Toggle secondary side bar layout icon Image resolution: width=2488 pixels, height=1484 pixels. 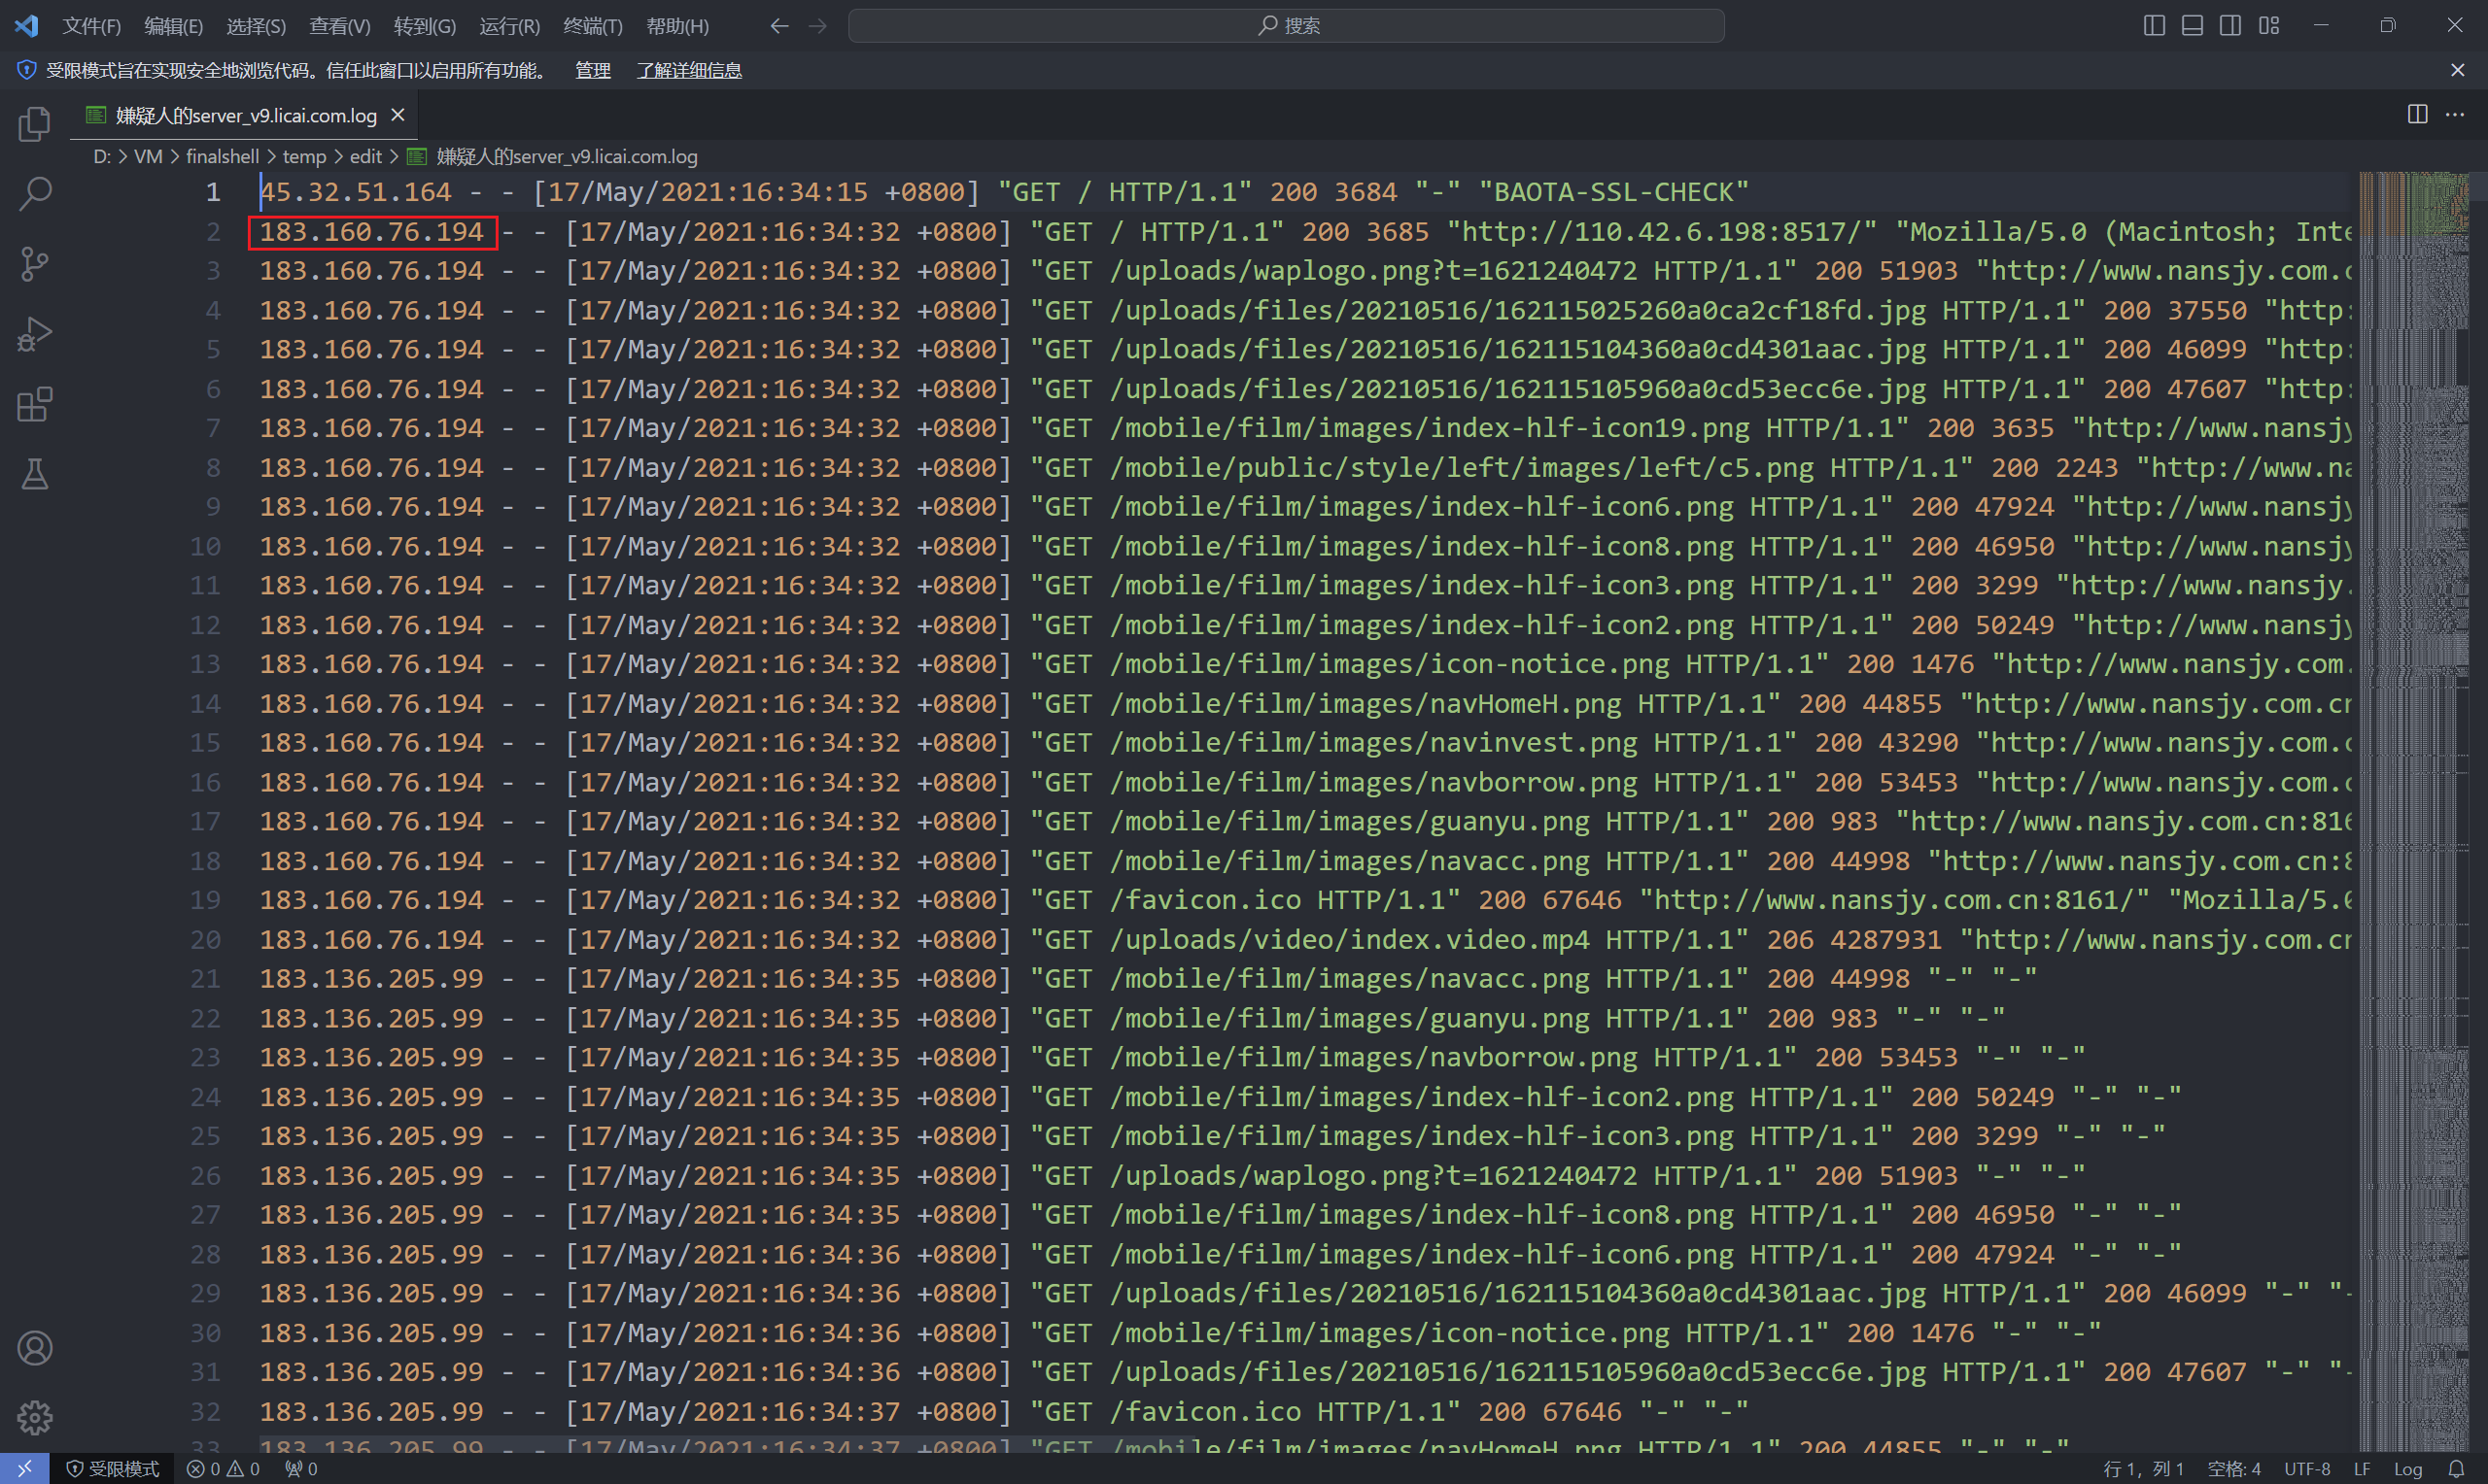pos(2229,26)
